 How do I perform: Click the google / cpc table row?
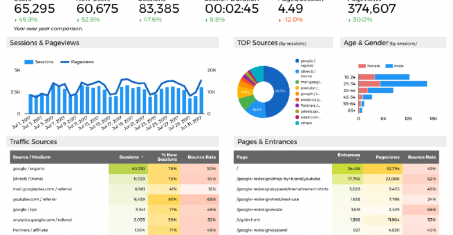tap(114, 209)
